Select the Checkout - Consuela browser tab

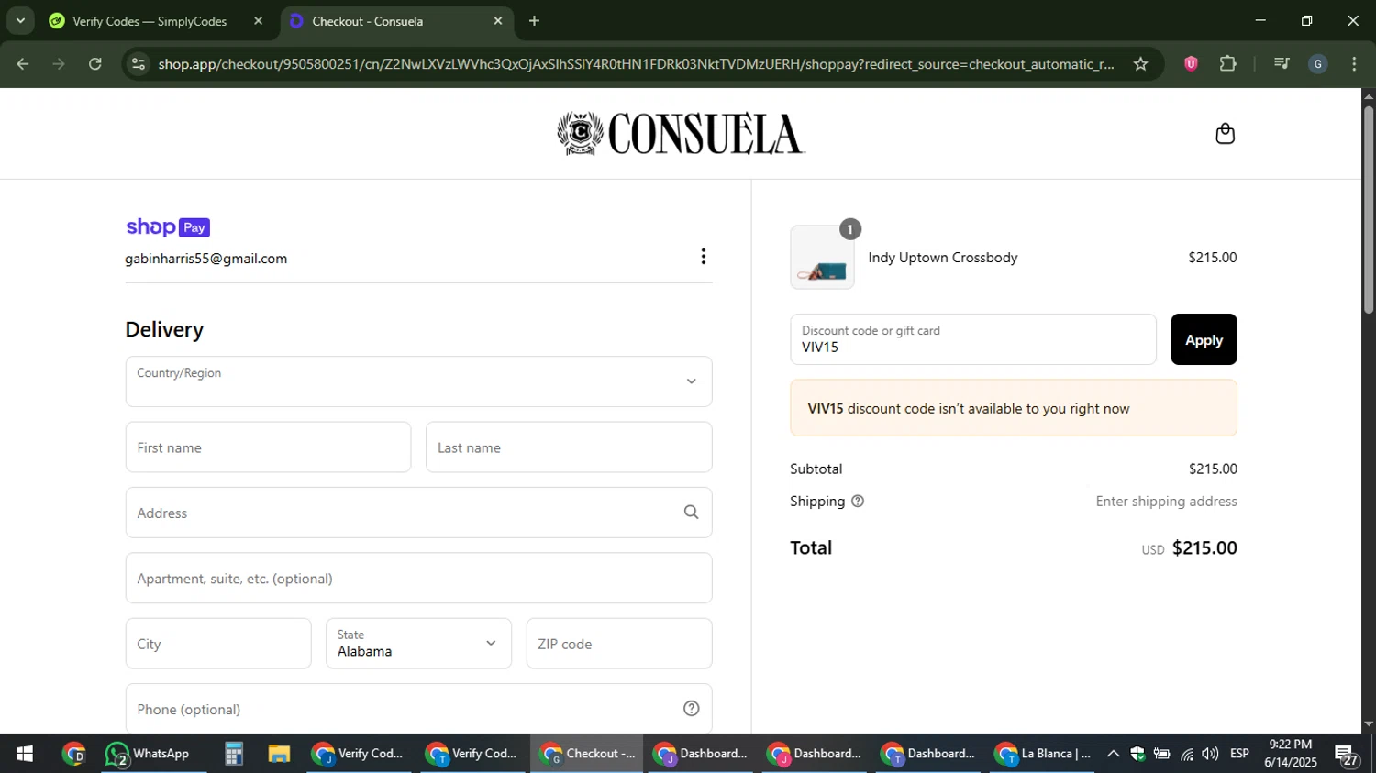click(x=396, y=21)
